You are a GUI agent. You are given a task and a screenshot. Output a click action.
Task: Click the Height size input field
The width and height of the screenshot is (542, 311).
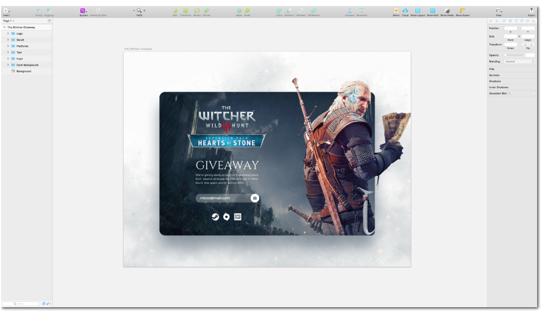click(528, 36)
